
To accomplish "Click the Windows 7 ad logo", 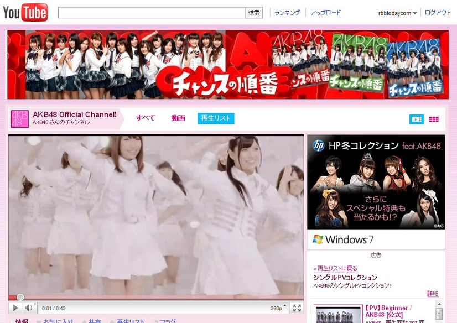I will (343, 239).
